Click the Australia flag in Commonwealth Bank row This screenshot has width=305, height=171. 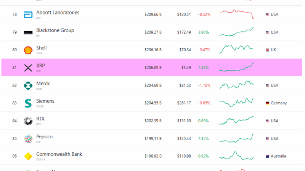pyautogui.click(x=268, y=156)
